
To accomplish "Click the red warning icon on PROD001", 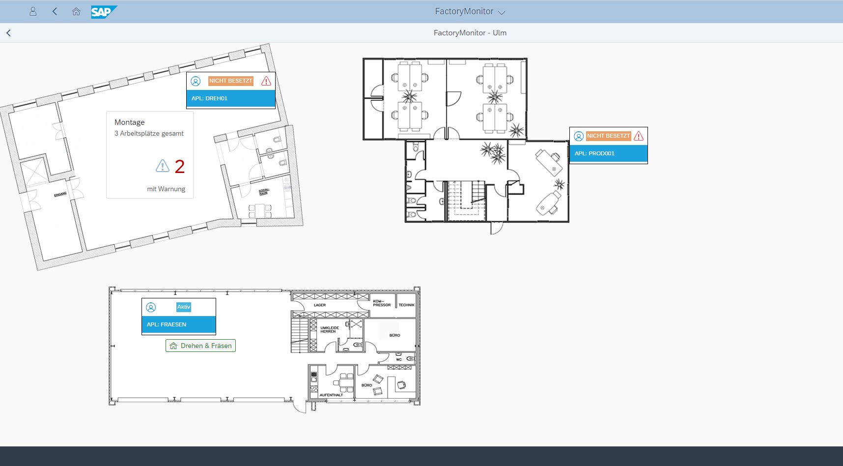I will pyautogui.click(x=639, y=136).
